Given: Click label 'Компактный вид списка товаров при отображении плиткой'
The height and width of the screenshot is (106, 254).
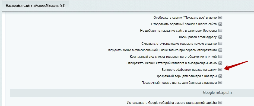Looking at the screenshot, I should [x=173, y=57].
